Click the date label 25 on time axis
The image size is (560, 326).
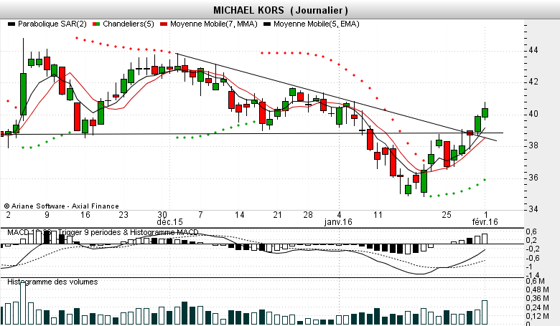[447, 215]
